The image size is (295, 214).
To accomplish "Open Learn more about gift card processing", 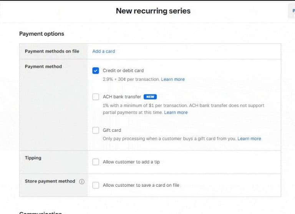I will (249, 139).
